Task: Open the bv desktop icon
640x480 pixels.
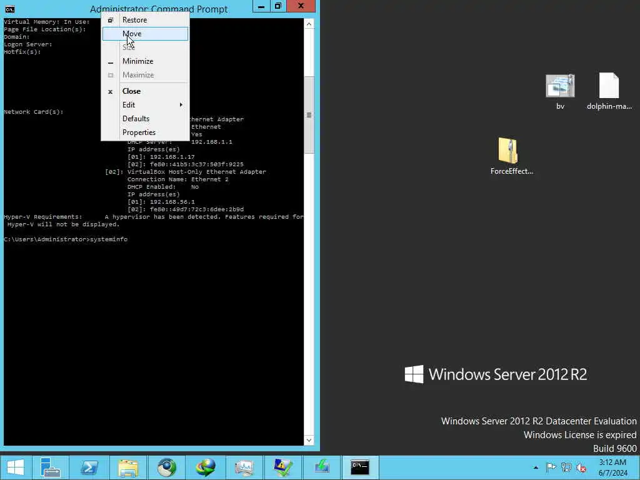Action: [560, 92]
